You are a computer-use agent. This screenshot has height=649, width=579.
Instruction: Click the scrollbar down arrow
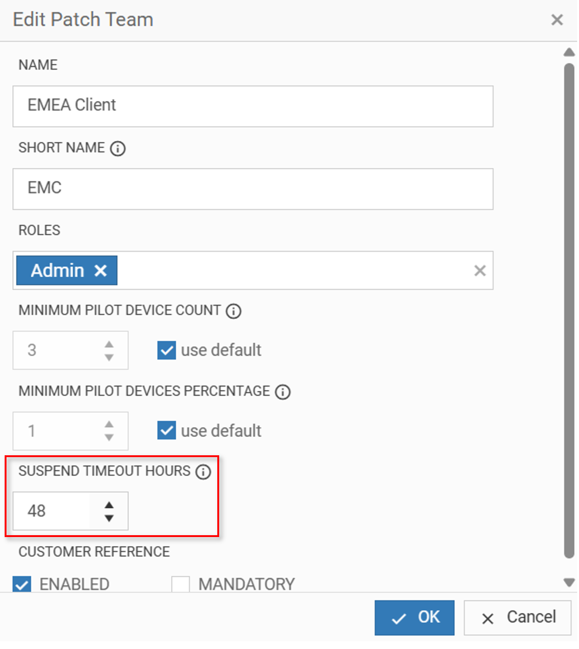[x=569, y=582]
